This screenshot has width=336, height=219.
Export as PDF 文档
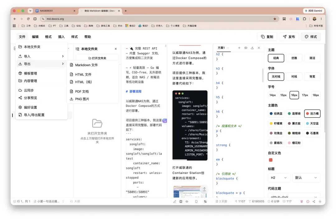(93, 92)
